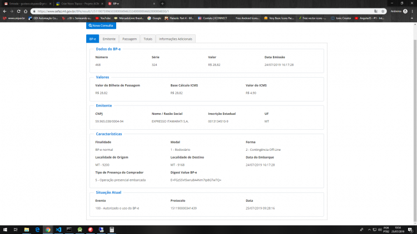Open the Anônima profile avatar
Image resolution: width=417 pixels, height=234 pixels.
(x=405, y=11)
